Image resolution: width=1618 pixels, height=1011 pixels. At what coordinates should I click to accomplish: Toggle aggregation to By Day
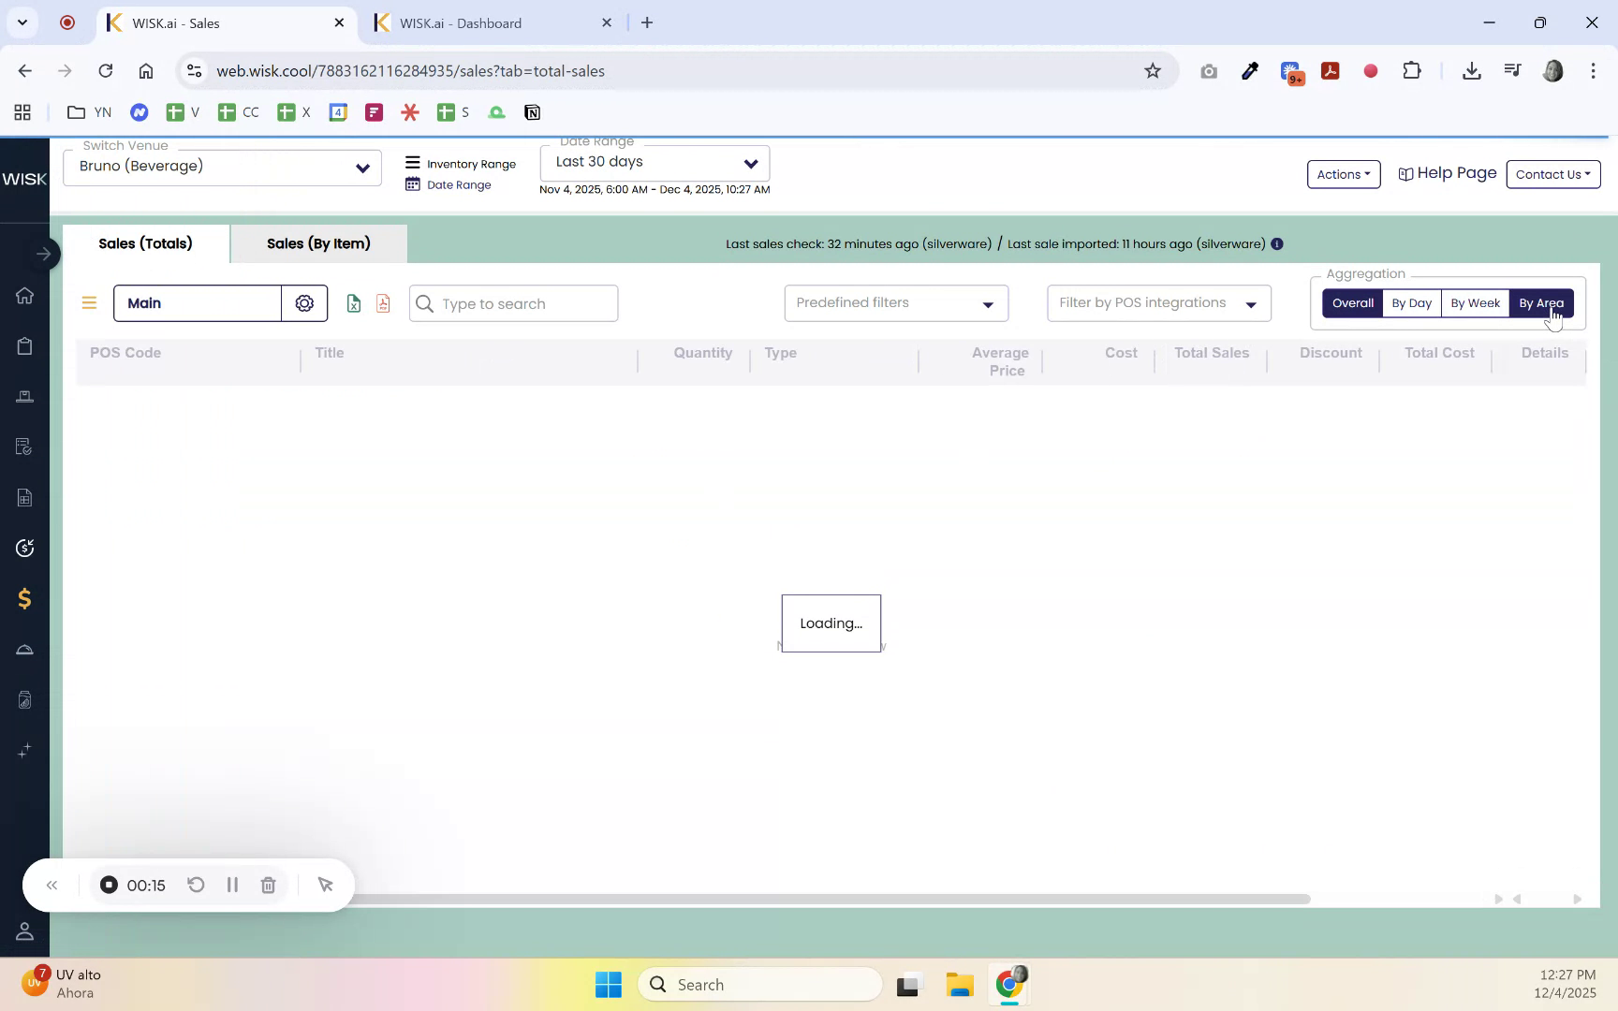1412,302
